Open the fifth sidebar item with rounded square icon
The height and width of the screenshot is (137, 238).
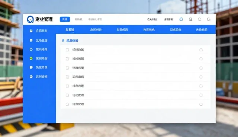[39, 67]
